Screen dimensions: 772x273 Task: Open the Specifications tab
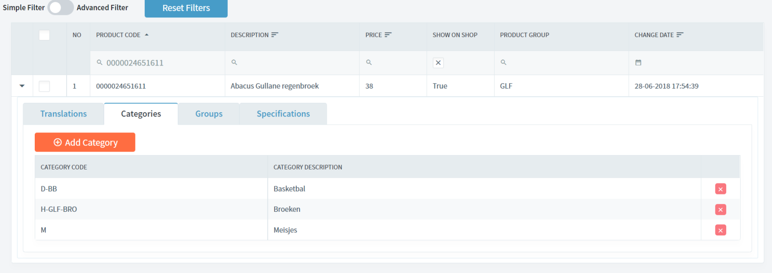click(x=283, y=114)
